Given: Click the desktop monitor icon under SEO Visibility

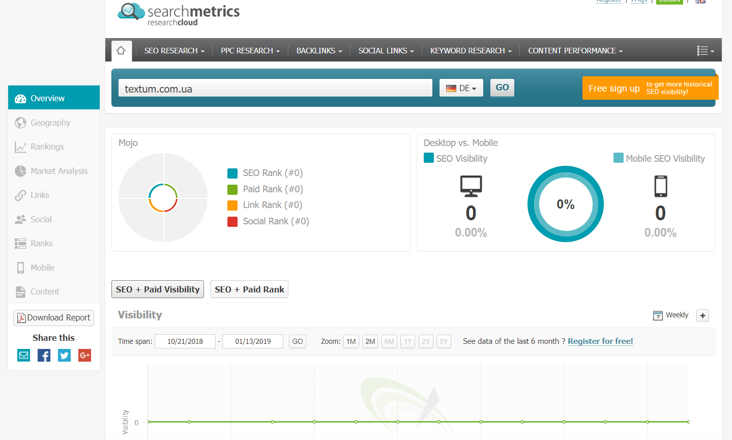Looking at the screenshot, I should pyautogui.click(x=471, y=186).
